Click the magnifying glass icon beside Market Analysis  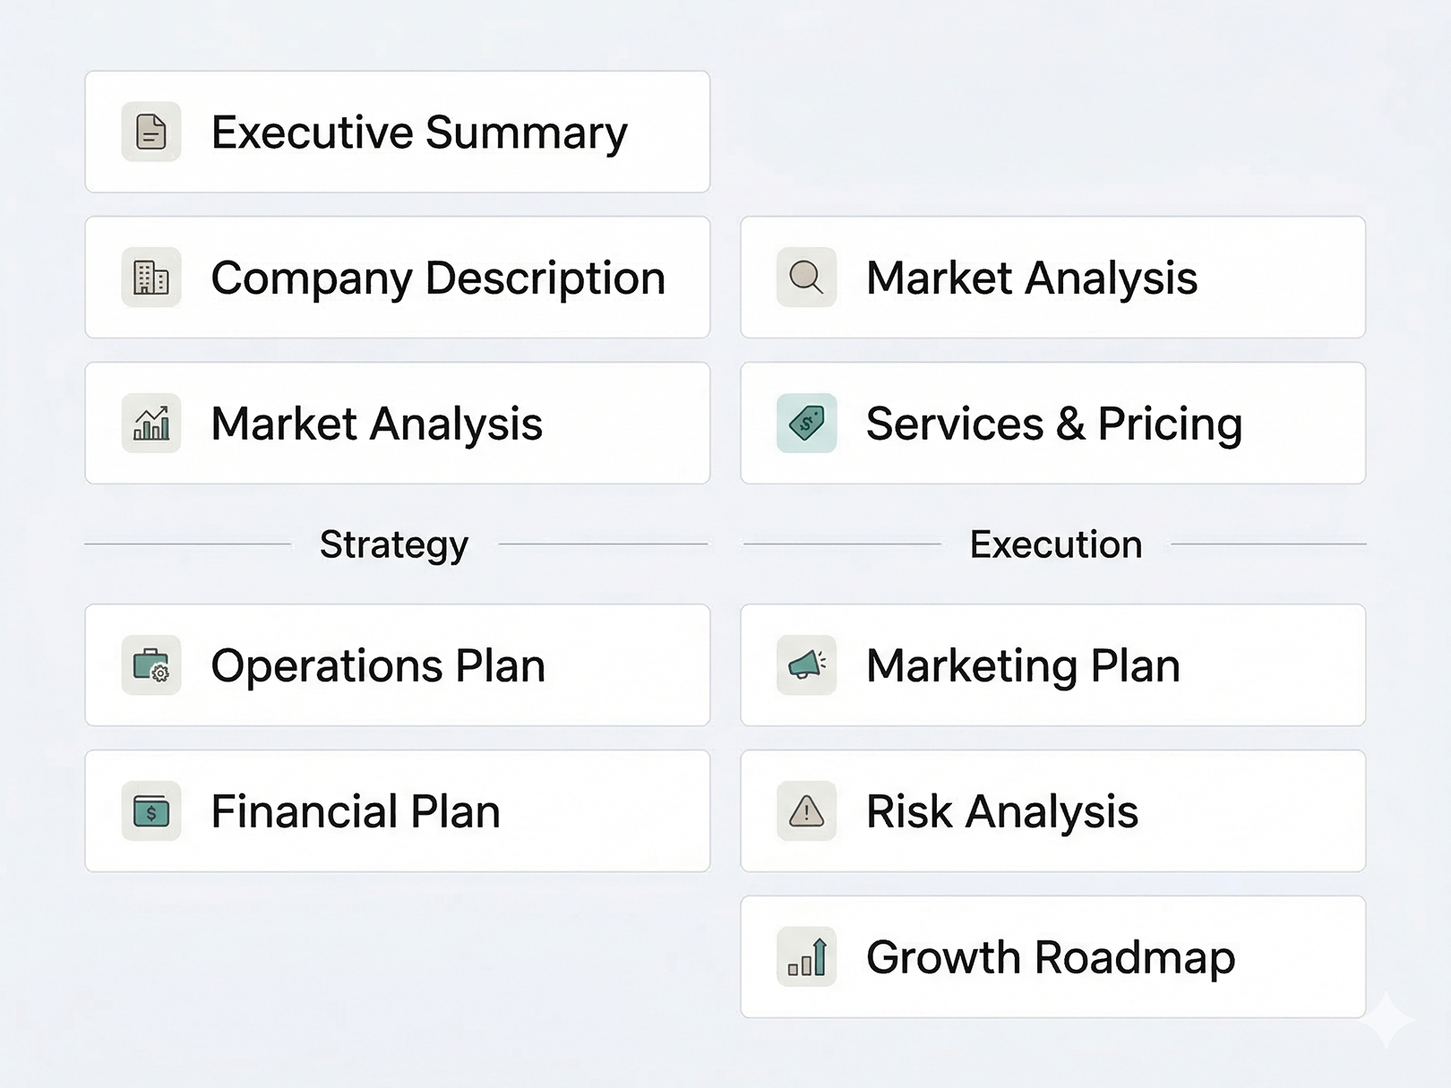[806, 278]
